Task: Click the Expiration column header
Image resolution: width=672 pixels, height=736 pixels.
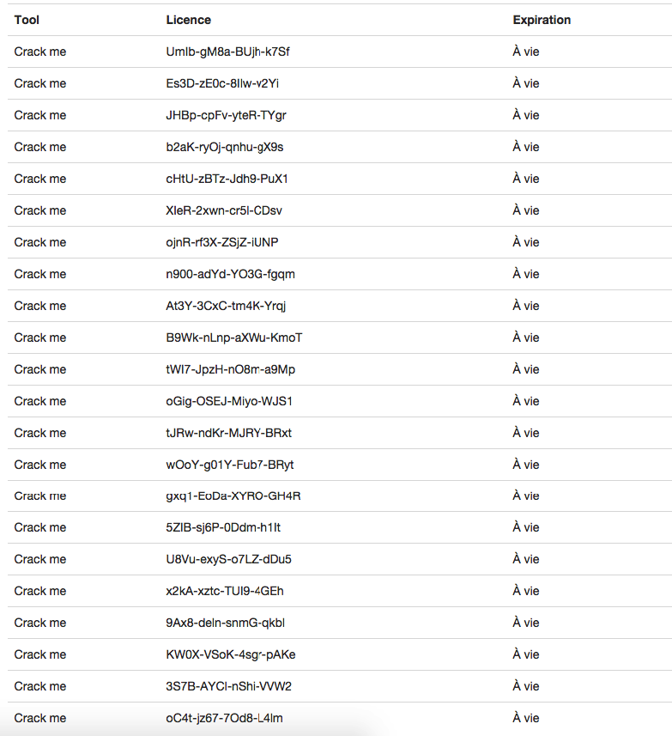Action: click(x=542, y=20)
